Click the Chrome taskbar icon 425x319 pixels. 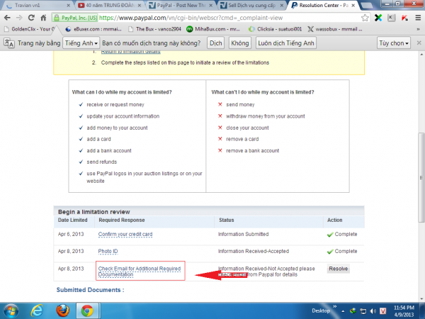pyautogui.click(x=87, y=310)
